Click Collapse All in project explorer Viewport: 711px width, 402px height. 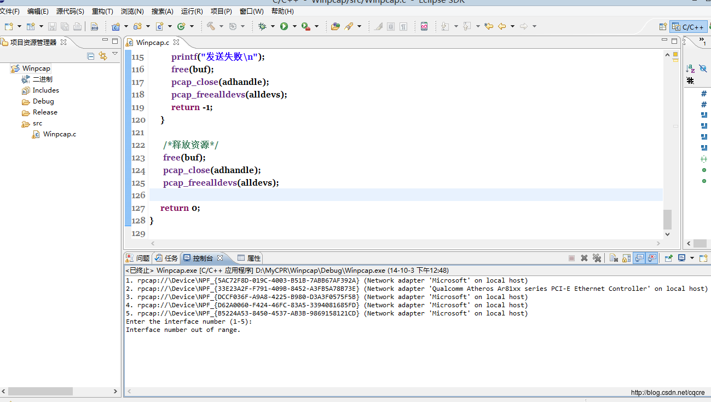click(x=91, y=56)
